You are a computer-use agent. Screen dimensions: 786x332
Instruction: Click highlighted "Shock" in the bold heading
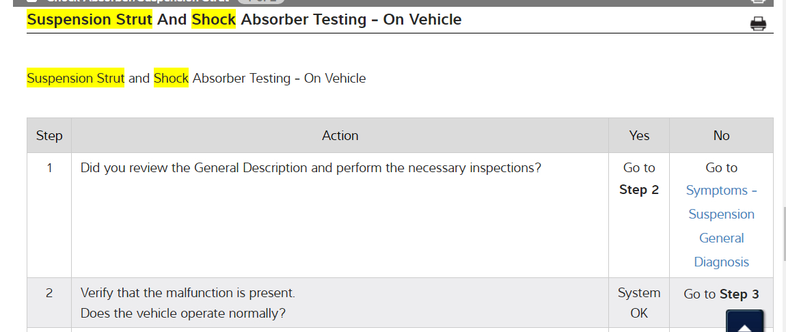click(213, 19)
